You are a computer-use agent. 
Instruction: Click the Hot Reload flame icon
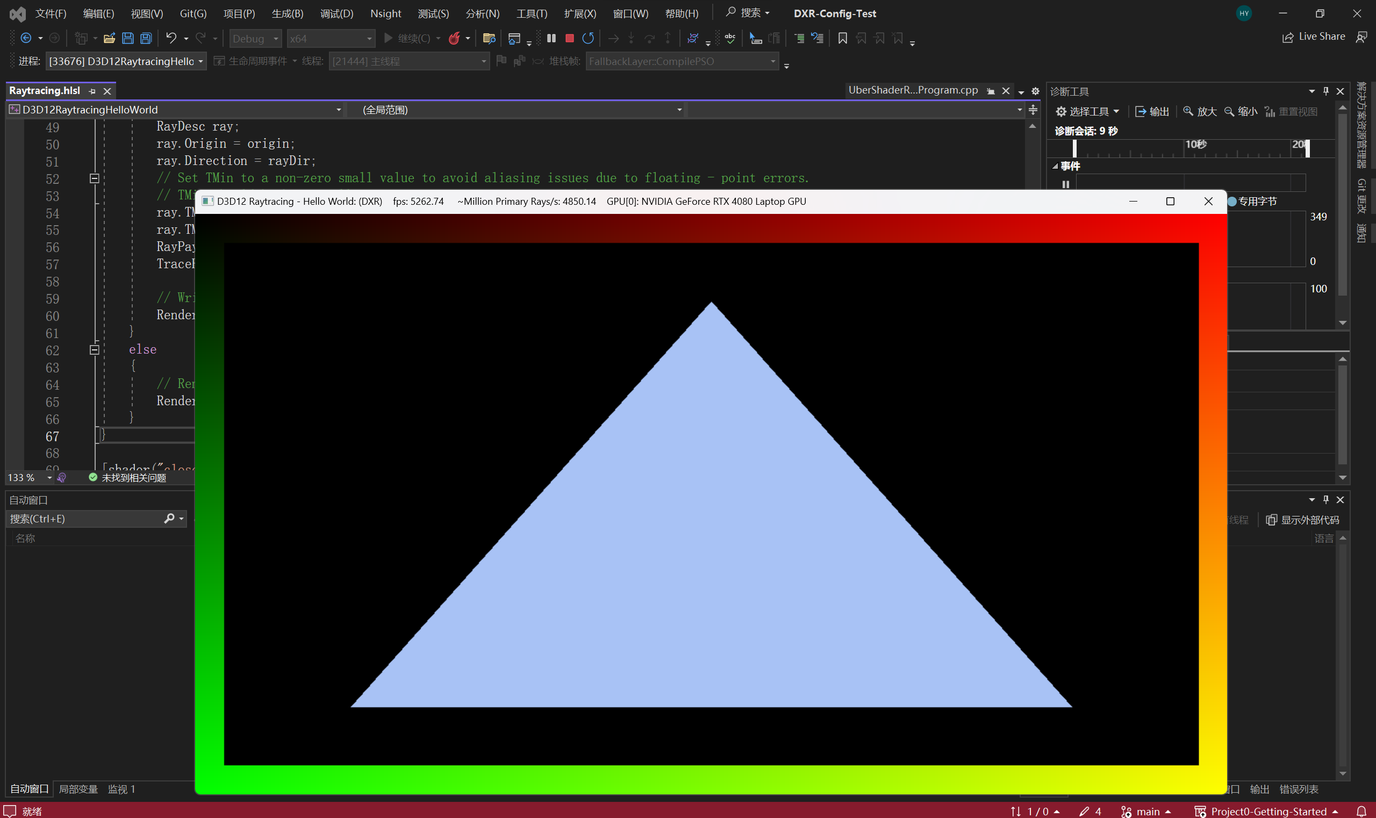[x=454, y=38]
